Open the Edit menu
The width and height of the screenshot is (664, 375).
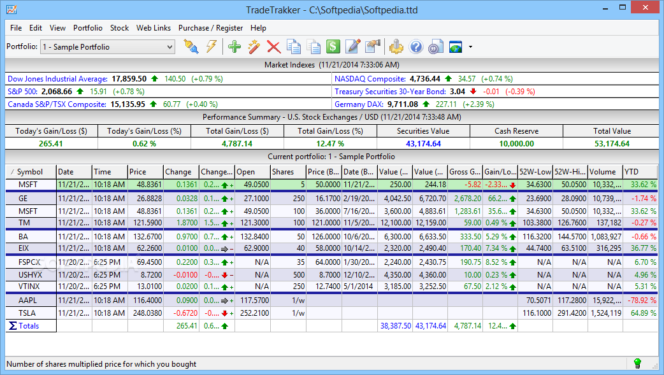pyautogui.click(x=36, y=28)
